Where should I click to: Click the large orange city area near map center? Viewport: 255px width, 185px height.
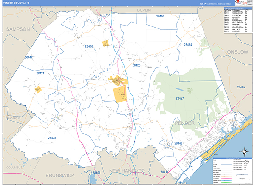coord(120,94)
